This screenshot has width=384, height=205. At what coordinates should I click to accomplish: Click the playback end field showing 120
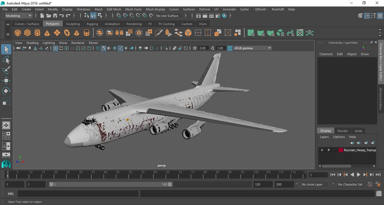click(x=263, y=184)
